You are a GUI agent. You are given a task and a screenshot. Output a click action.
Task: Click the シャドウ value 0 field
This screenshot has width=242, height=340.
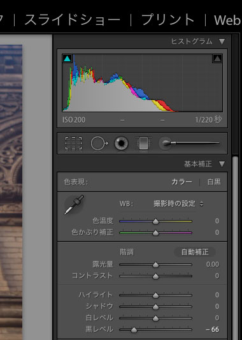[x=217, y=306]
